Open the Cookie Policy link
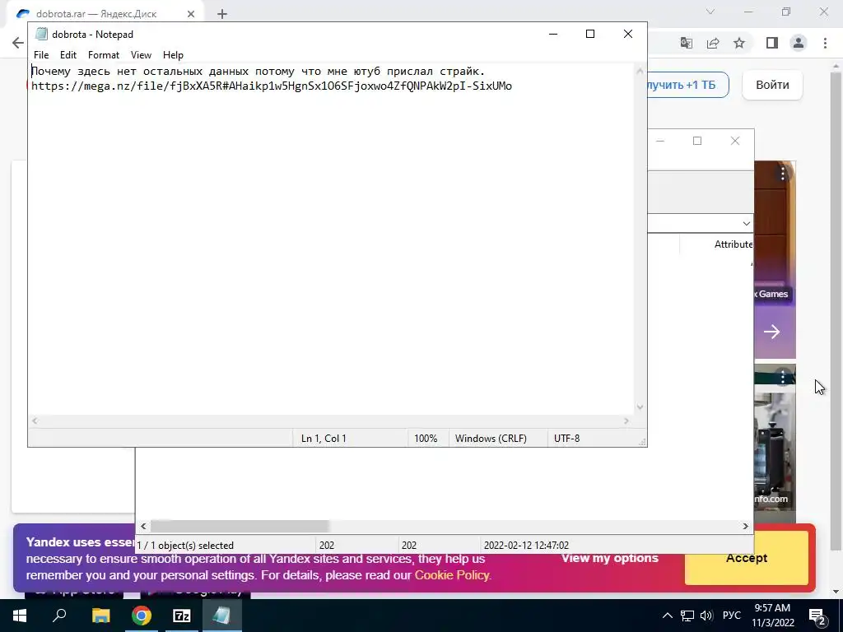This screenshot has width=843, height=632. coord(452,575)
